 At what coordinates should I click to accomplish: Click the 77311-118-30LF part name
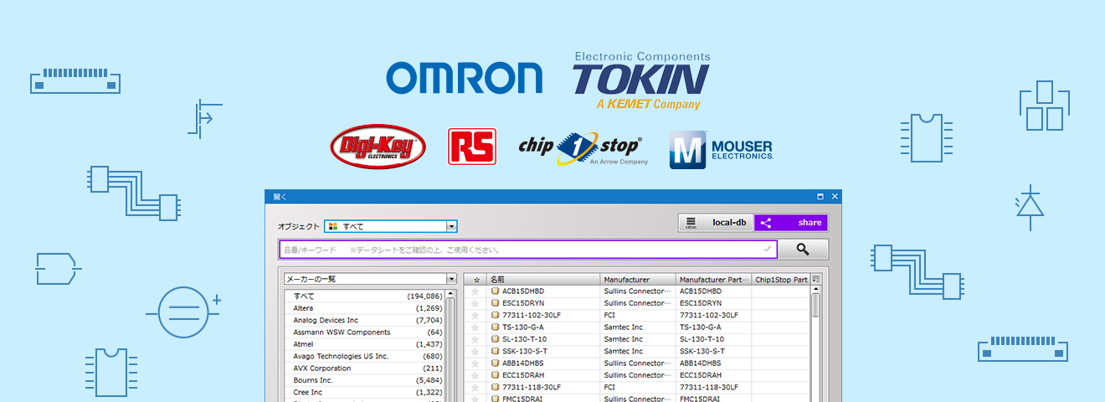click(x=532, y=387)
